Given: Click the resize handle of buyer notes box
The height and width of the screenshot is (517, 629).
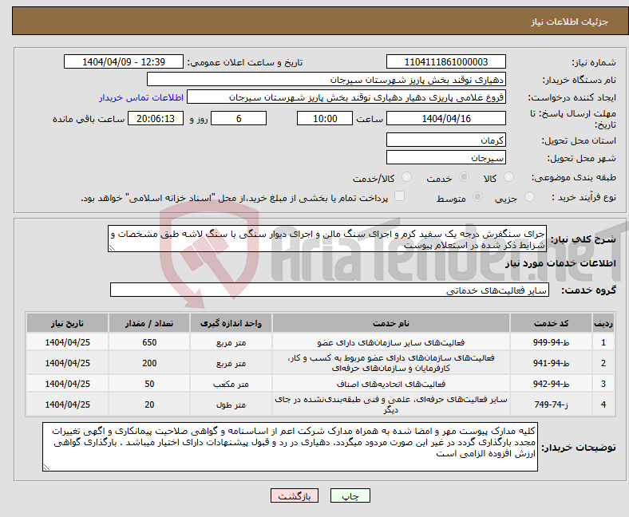Looking at the screenshot, I should tap(46, 468).
